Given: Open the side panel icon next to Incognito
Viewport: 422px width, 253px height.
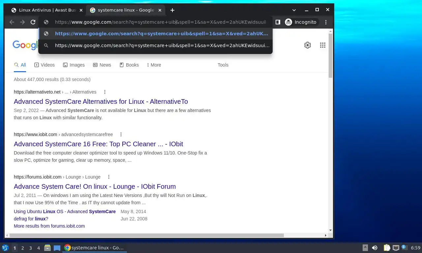Looking at the screenshot, I should coord(278,22).
